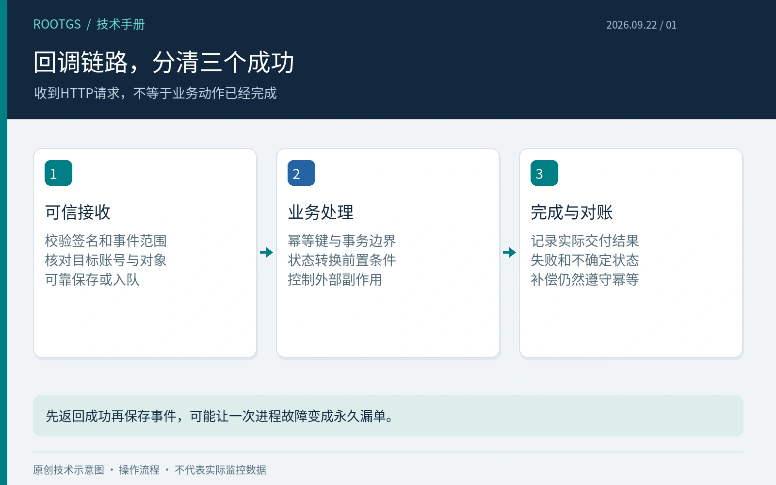Click the footer text 原创技术示意图
The width and height of the screenshot is (776, 485).
click(x=68, y=469)
